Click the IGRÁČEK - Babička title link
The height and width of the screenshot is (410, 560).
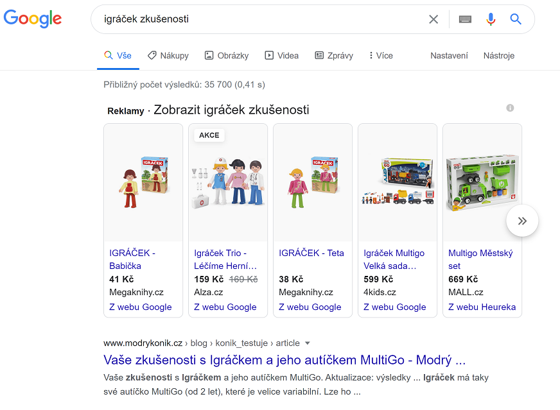132,259
